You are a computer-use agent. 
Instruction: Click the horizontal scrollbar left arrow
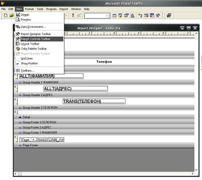point(16,174)
